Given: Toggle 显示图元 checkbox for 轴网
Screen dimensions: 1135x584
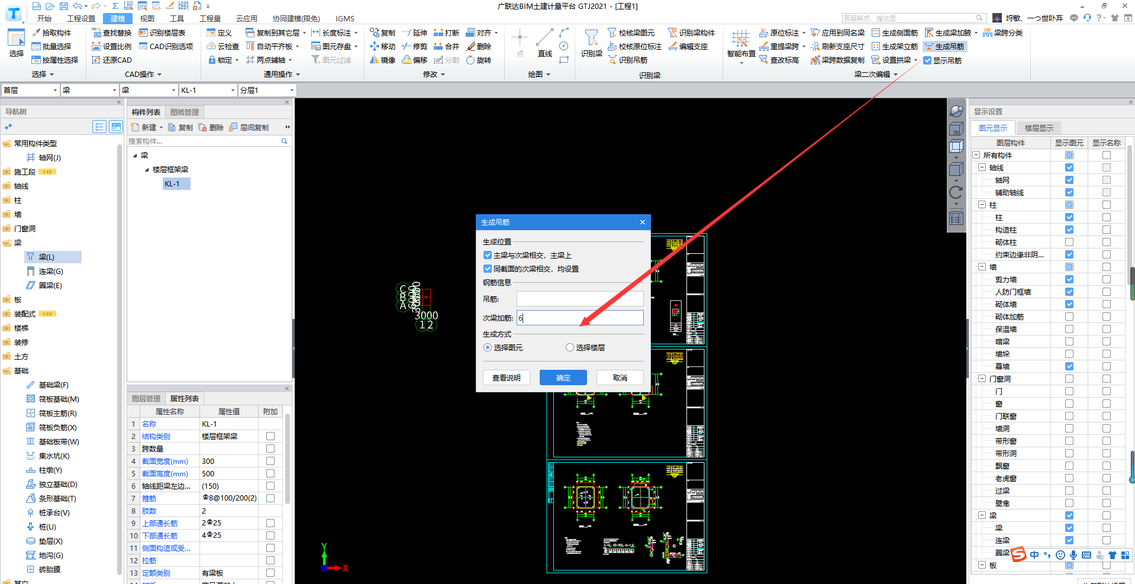Looking at the screenshot, I should [1069, 180].
